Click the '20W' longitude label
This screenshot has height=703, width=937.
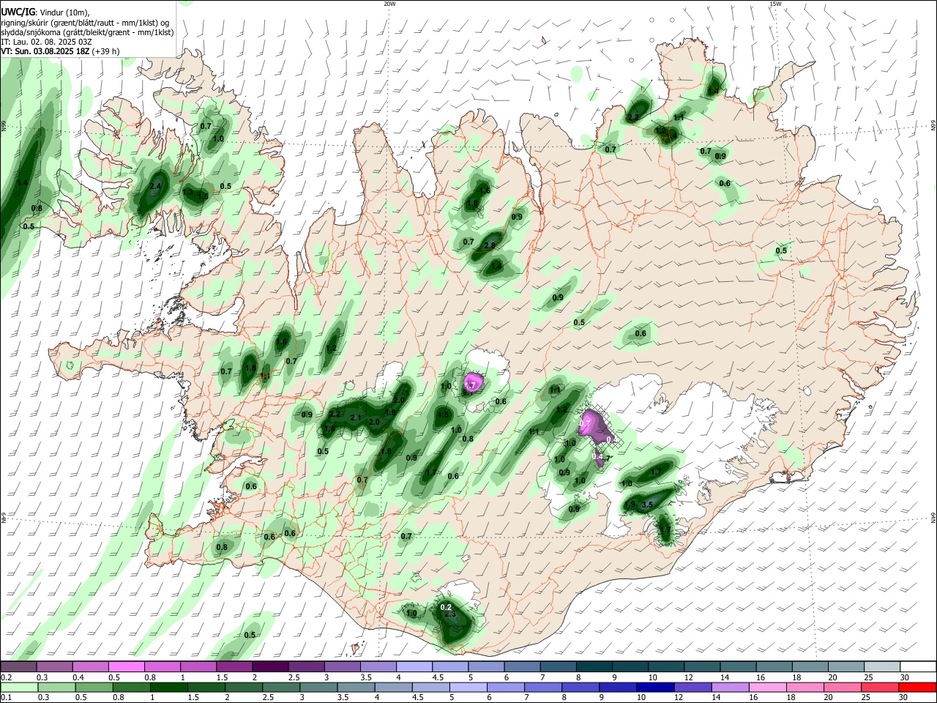389,4
